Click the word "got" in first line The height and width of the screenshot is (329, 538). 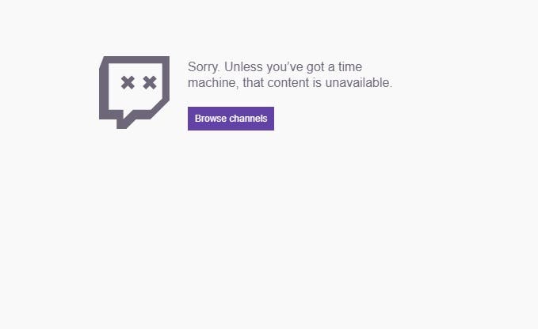(x=315, y=67)
